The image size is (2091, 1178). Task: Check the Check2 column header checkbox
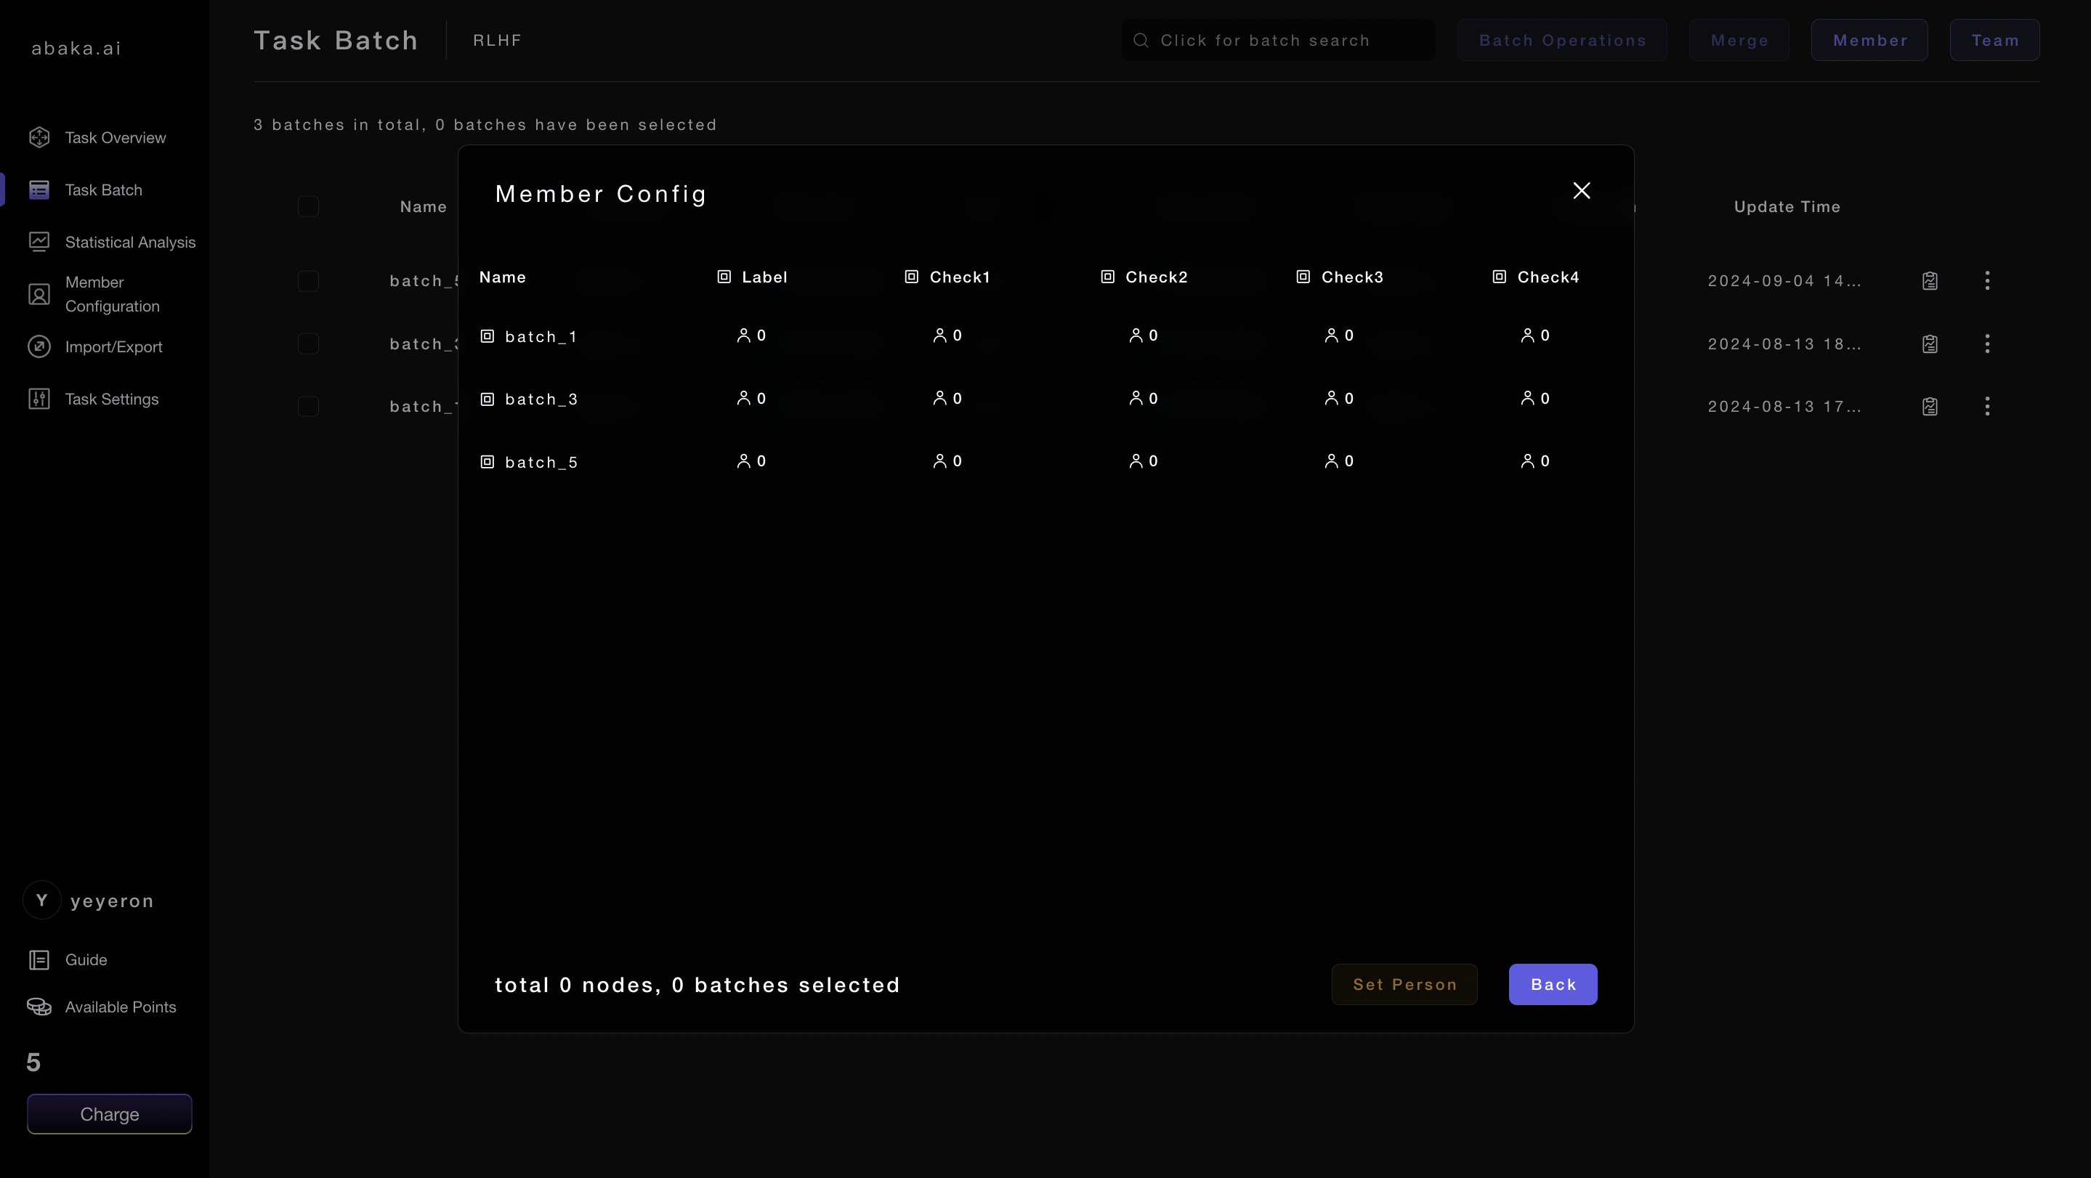tap(1107, 277)
